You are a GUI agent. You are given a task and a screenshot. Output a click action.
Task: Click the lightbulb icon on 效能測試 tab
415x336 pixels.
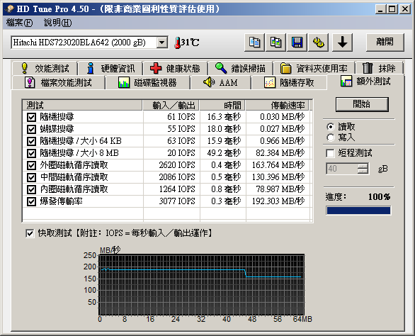pyautogui.click(x=24, y=68)
